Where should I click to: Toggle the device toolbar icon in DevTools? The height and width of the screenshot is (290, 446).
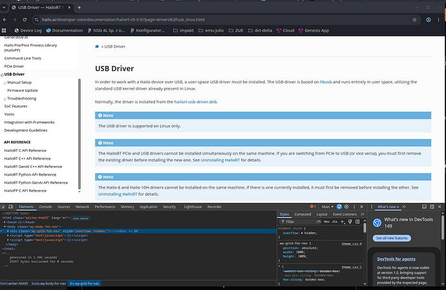point(10,207)
